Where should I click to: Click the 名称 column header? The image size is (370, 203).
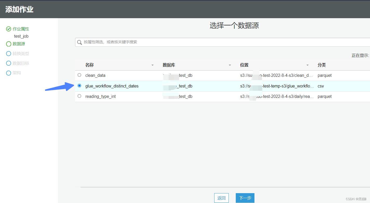pos(90,65)
